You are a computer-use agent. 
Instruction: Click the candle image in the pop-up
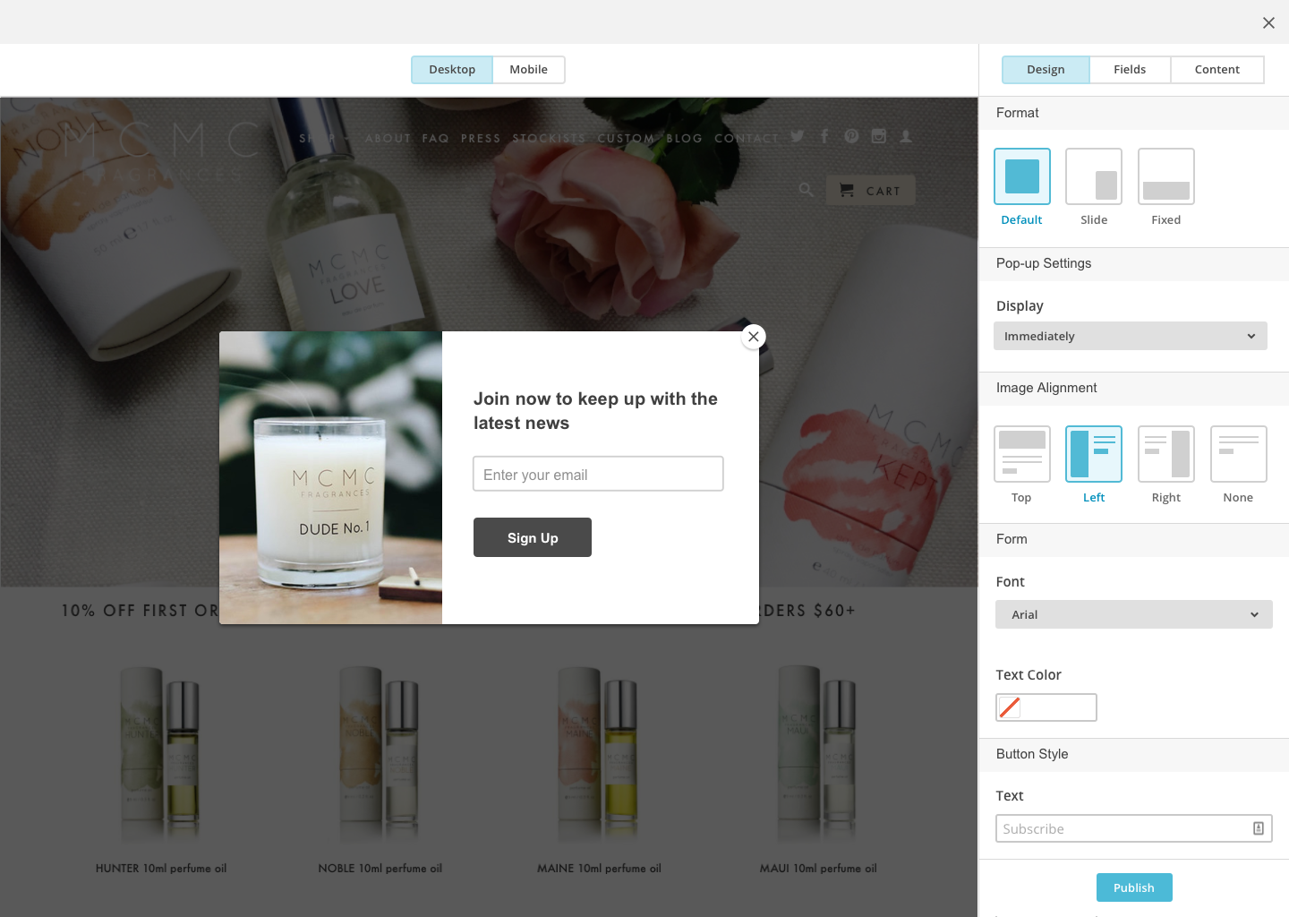330,477
